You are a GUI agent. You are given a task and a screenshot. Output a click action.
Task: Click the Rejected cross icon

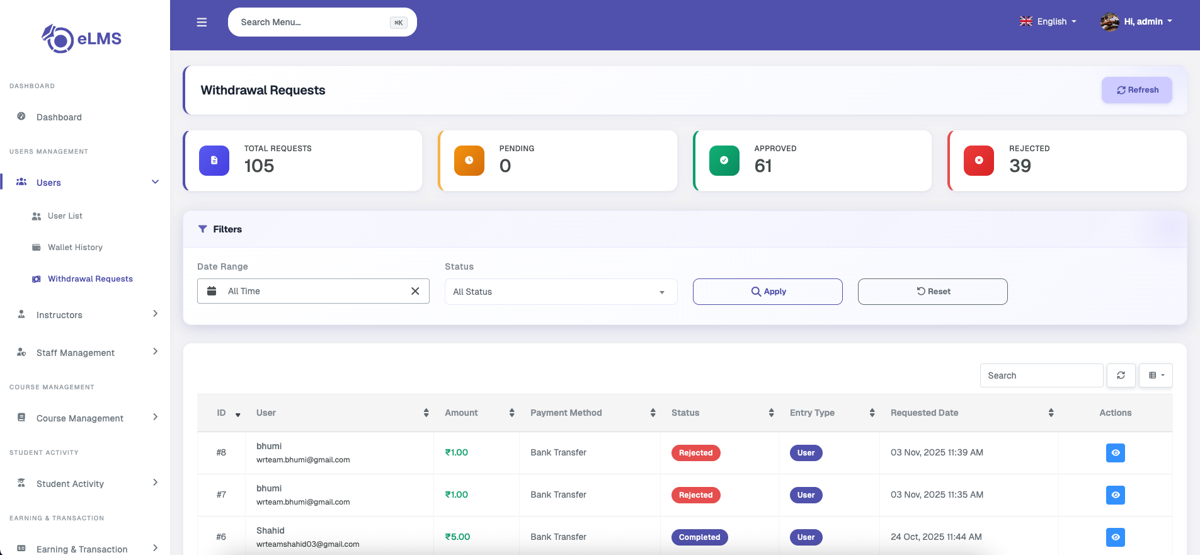pyautogui.click(x=979, y=161)
